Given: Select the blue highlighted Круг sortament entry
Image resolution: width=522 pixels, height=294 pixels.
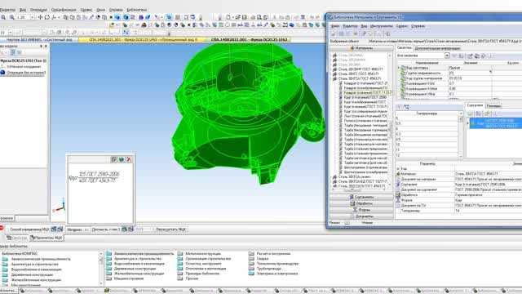Looking at the screenshot, I should (x=495, y=123).
